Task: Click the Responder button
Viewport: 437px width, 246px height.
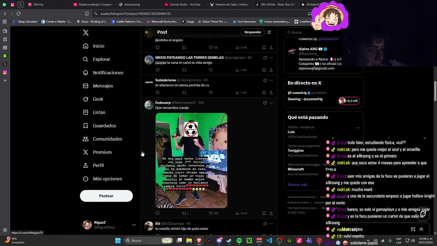Action: click(x=253, y=32)
